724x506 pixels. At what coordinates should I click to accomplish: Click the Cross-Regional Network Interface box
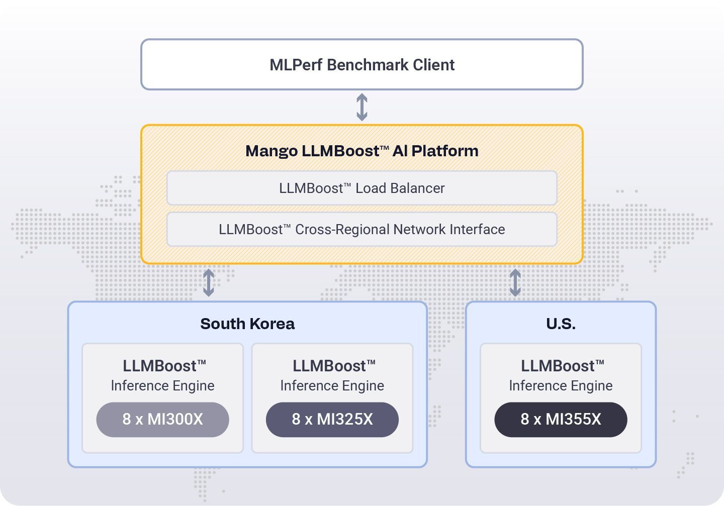pos(362,229)
